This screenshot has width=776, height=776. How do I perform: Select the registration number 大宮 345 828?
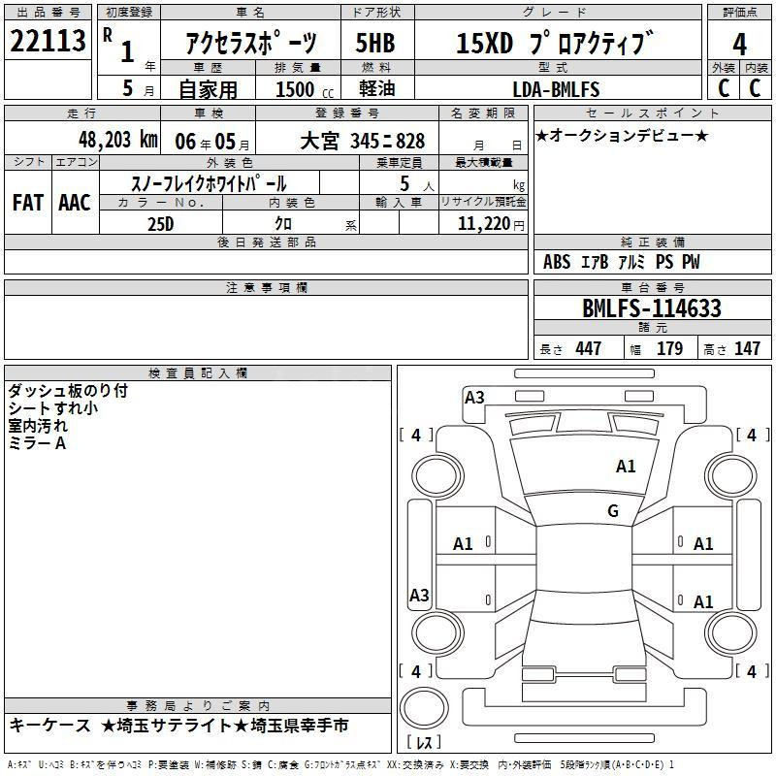(362, 142)
